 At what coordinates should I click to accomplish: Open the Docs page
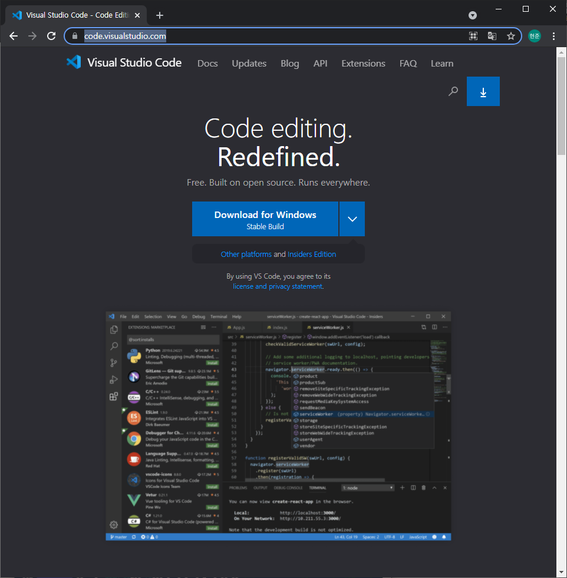pos(207,64)
